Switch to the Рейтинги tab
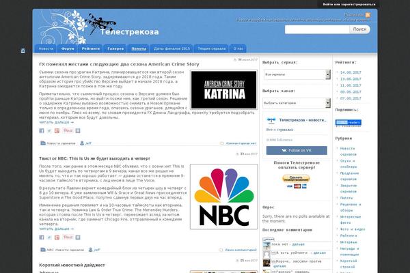Screen dimensions: 410x273 (x=90, y=49)
